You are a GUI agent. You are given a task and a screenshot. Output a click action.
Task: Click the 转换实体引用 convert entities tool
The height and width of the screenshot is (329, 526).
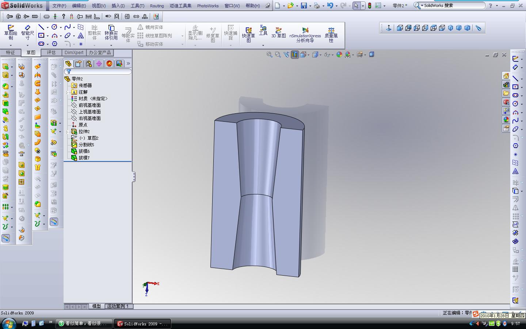(x=111, y=33)
